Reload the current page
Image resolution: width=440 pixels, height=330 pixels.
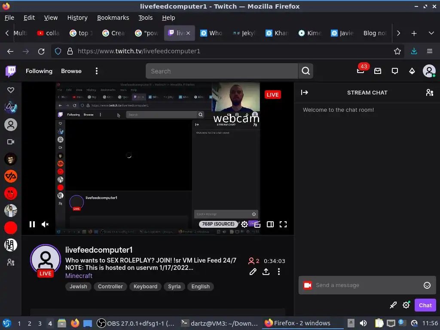(41, 52)
